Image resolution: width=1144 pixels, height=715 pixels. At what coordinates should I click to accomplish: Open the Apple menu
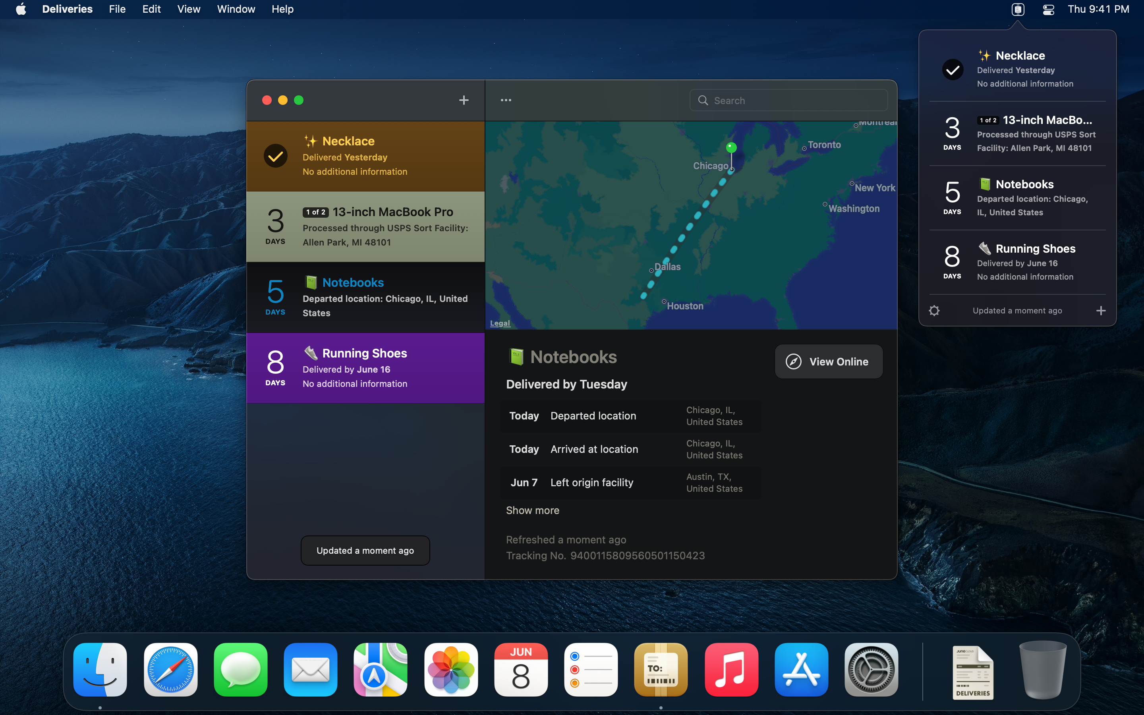coord(21,9)
